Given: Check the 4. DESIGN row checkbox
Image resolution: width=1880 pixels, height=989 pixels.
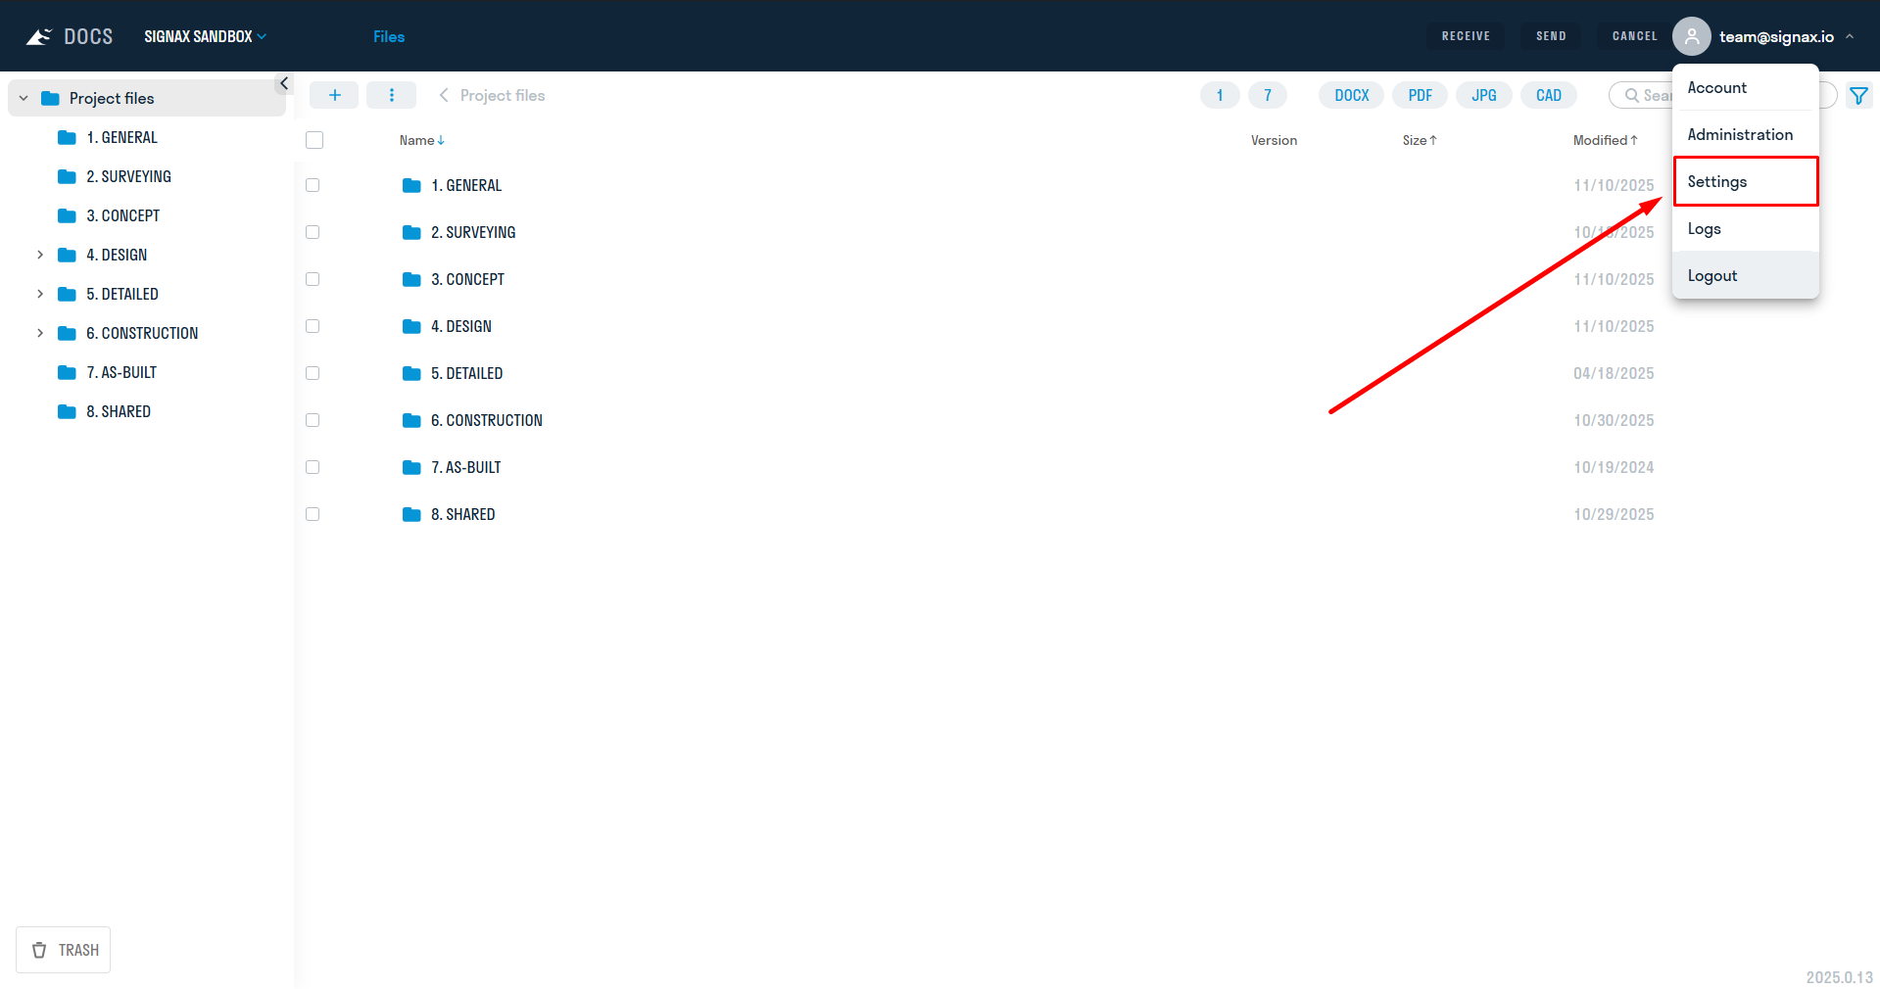Looking at the screenshot, I should tap(313, 326).
